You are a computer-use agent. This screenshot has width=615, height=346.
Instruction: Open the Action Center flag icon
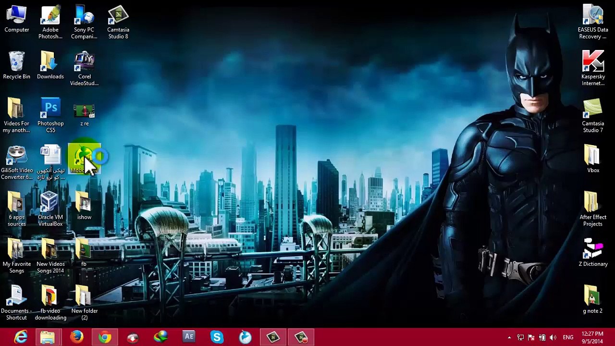[x=531, y=338]
